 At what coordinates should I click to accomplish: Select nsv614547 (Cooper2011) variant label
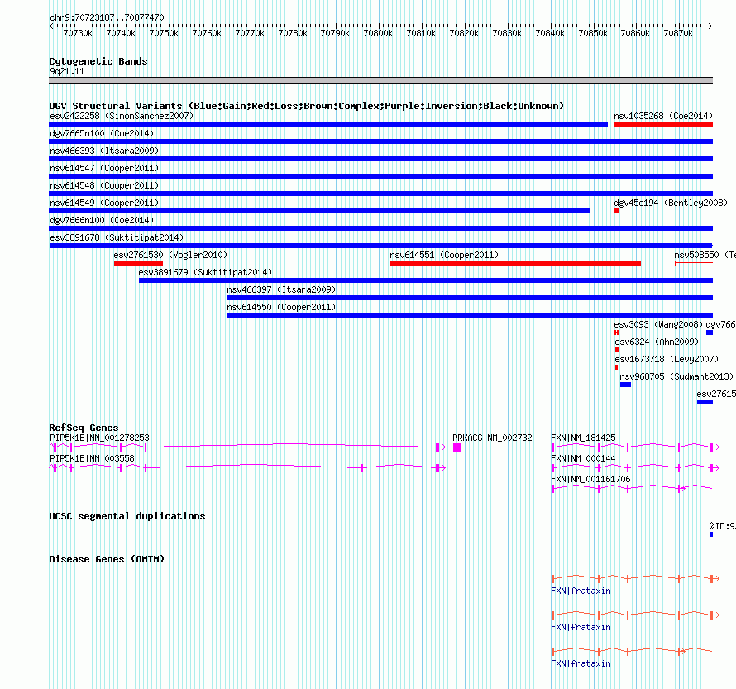tap(104, 168)
